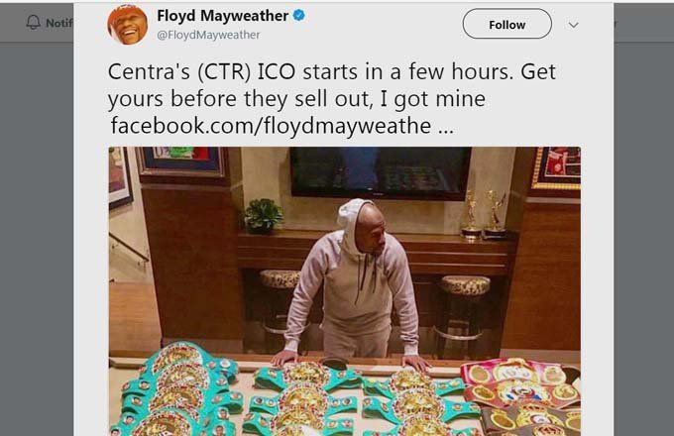Click the television in the photo
The width and height of the screenshot is (674, 436).
(x=381, y=173)
